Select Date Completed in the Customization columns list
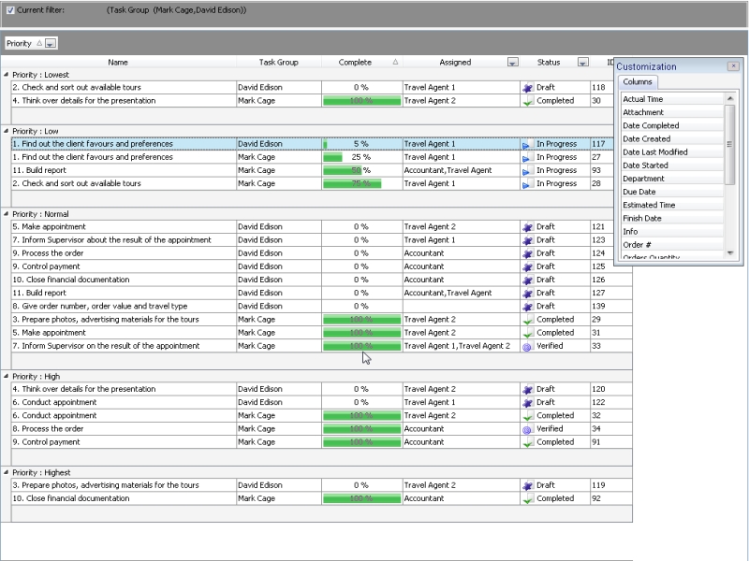This screenshot has width=749, height=561. point(672,126)
